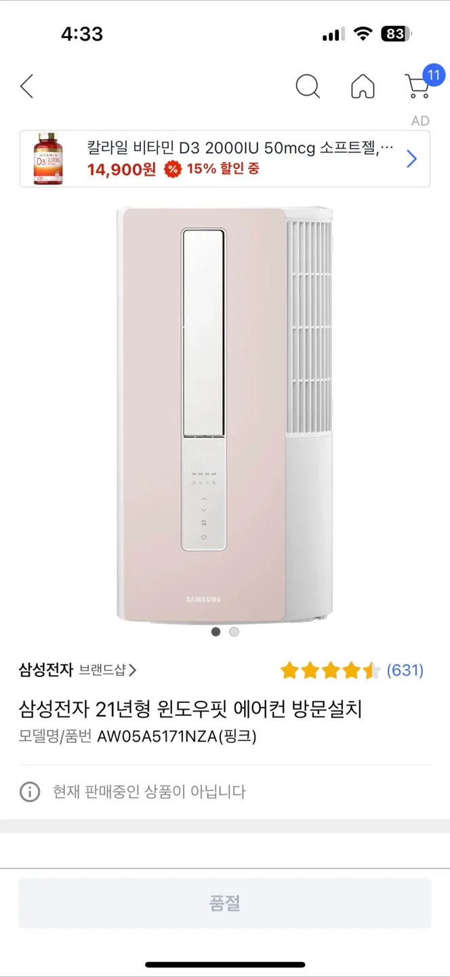Tap the 14,900원 ad price
Screen dimensions: 450x977
121,170
